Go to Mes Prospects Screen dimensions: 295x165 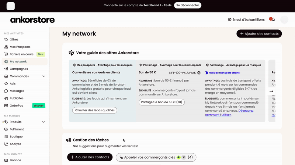point(20,47)
